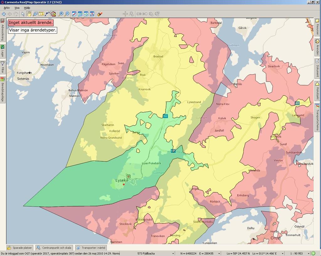Open the Adressökning side panel
321x256 pixels.
[x=3, y=30]
